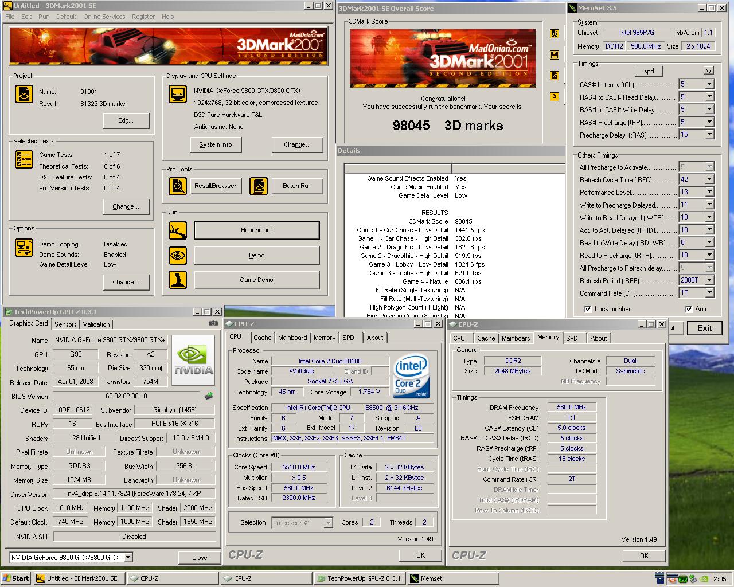Click the Benchmark button in 3DMark2001
The image size is (734, 587).
pos(256,230)
